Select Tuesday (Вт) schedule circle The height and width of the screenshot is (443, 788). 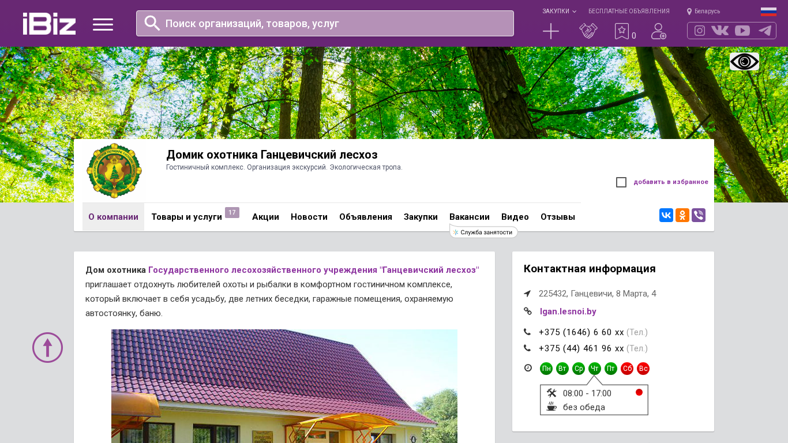tap(562, 369)
